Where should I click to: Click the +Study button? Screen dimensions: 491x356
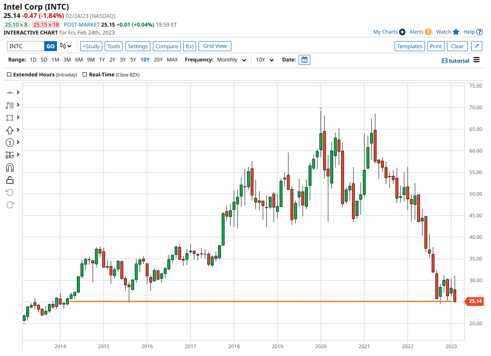pyautogui.click(x=91, y=47)
